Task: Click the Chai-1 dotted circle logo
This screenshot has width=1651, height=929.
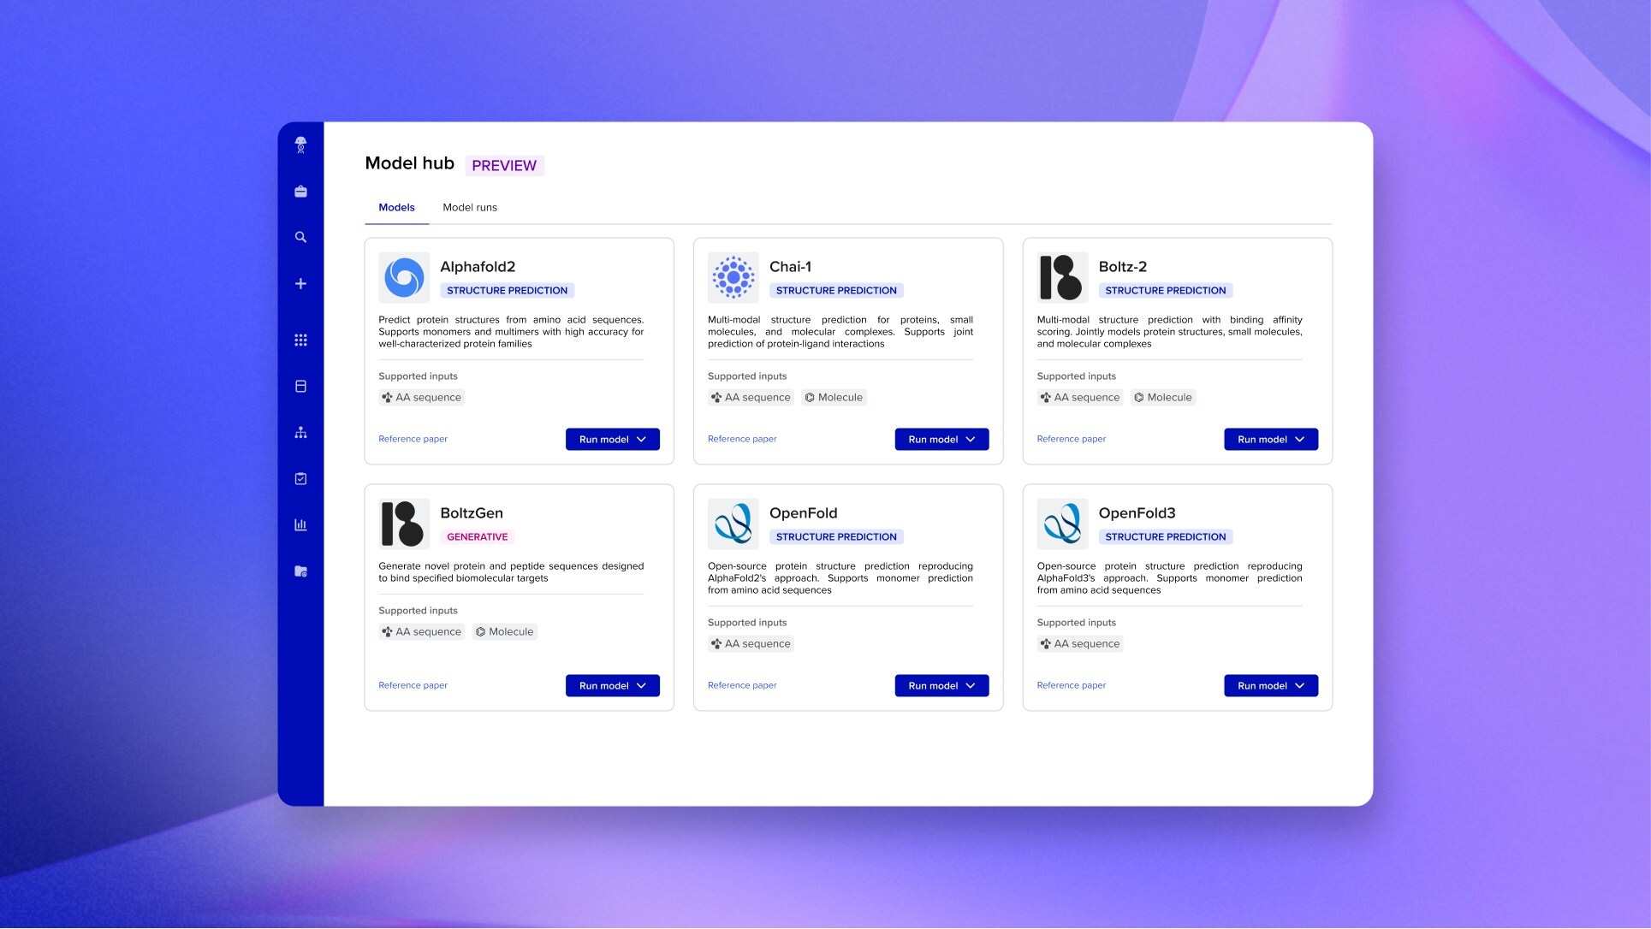Action: click(x=733, y=277)
